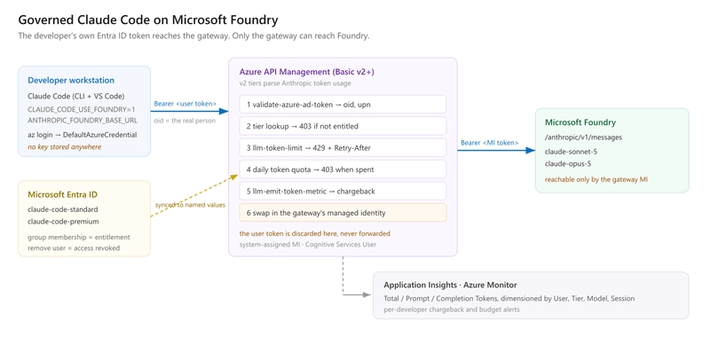
Task: Click 'ANTHROPIC_FOUNDRY_BASE_URL' variable text
Action: click(x=83, y=121)
